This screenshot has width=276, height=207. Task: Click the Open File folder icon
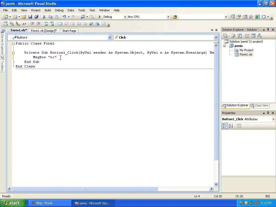24,17
